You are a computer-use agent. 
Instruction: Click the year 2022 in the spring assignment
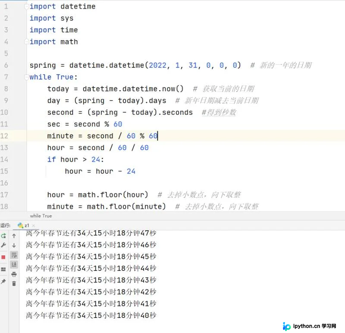coord(157,66)
